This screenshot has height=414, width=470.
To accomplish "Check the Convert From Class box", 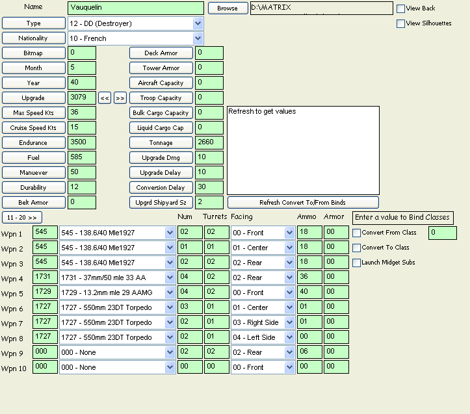I will pyautogui.click(x=356, y=233).
